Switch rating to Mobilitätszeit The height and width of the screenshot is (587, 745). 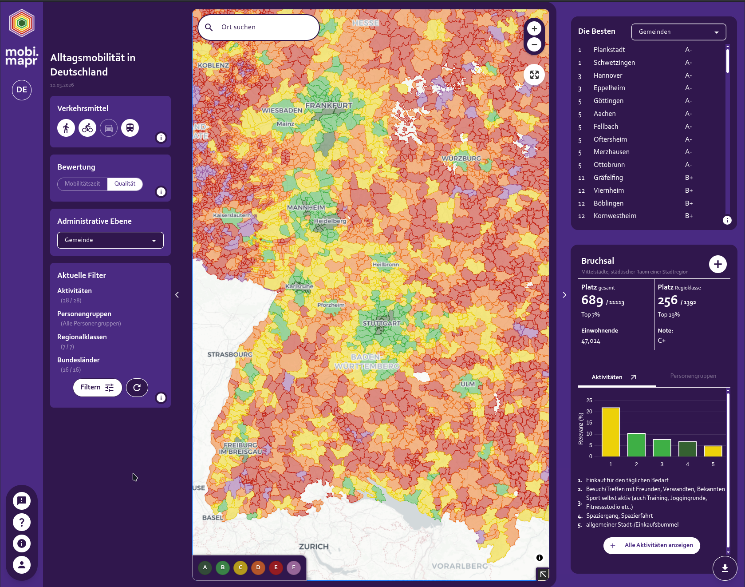(83, 184)
